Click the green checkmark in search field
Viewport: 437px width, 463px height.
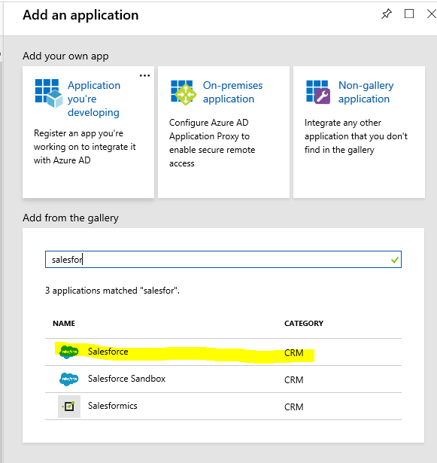(x=395, y=260)
